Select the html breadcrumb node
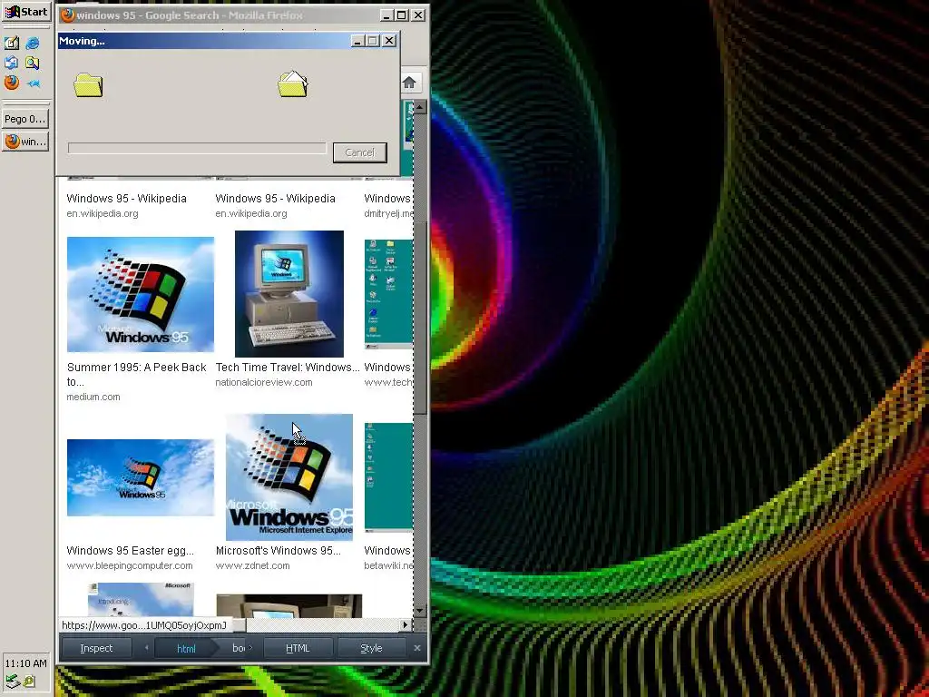Screen dimensions: 929x697 [186, 648]
